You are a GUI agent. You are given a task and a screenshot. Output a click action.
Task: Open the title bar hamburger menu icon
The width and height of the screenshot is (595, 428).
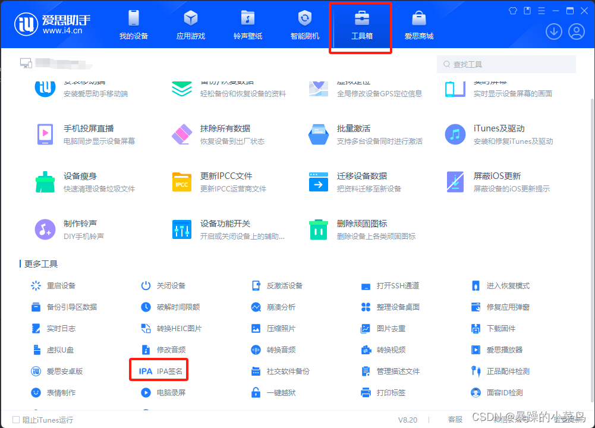(542, 11)
